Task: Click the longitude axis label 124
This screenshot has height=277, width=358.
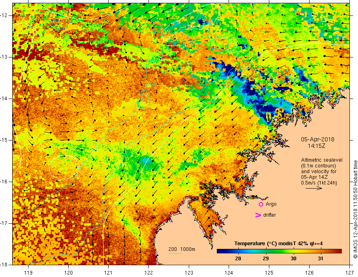Action: (229, 273)
